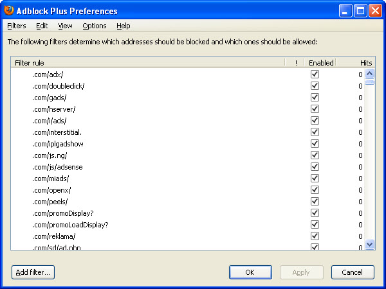Minimize the Adblock Plus Preferences window
This screenshot has width=386, height=289.
click(345, 11)
